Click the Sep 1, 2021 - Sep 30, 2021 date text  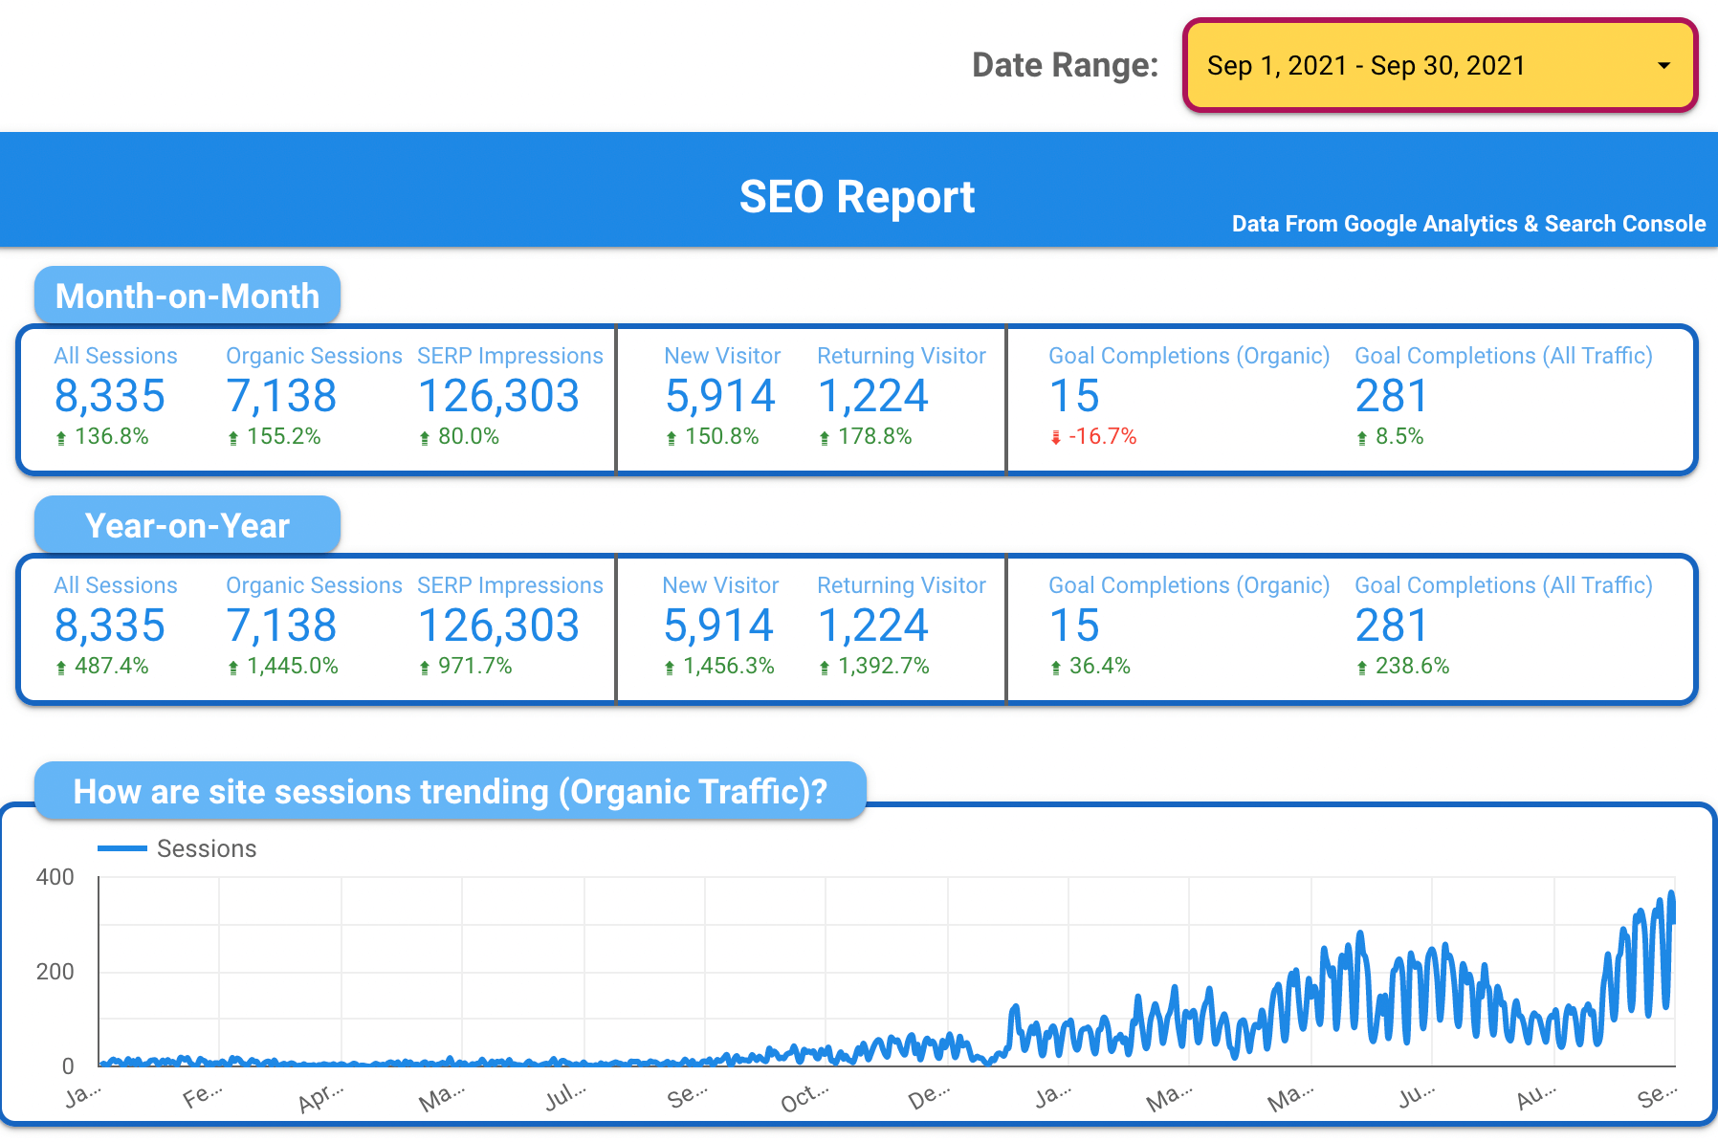[x=1365, y=66]
